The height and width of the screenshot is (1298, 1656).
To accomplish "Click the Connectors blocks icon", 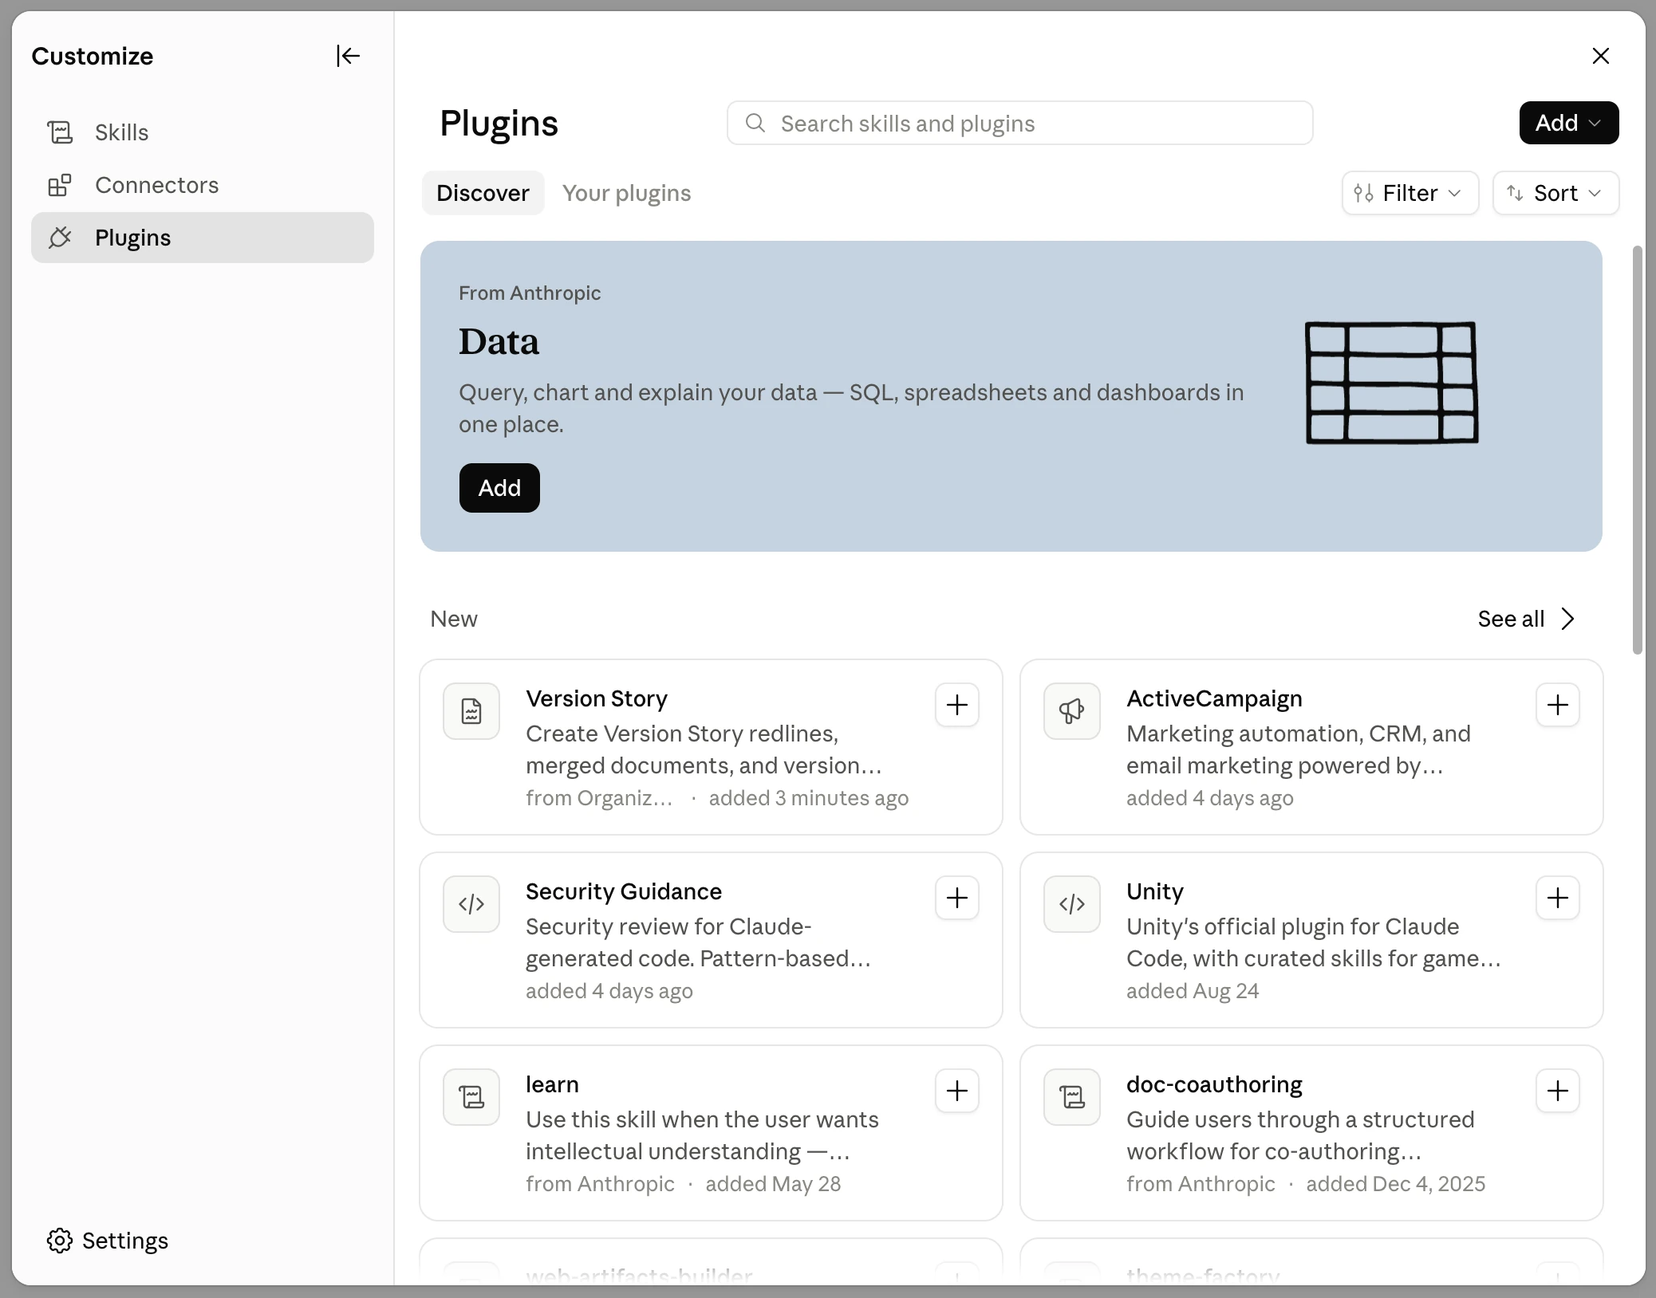I will pyautogui.click(x=60, y=185).
